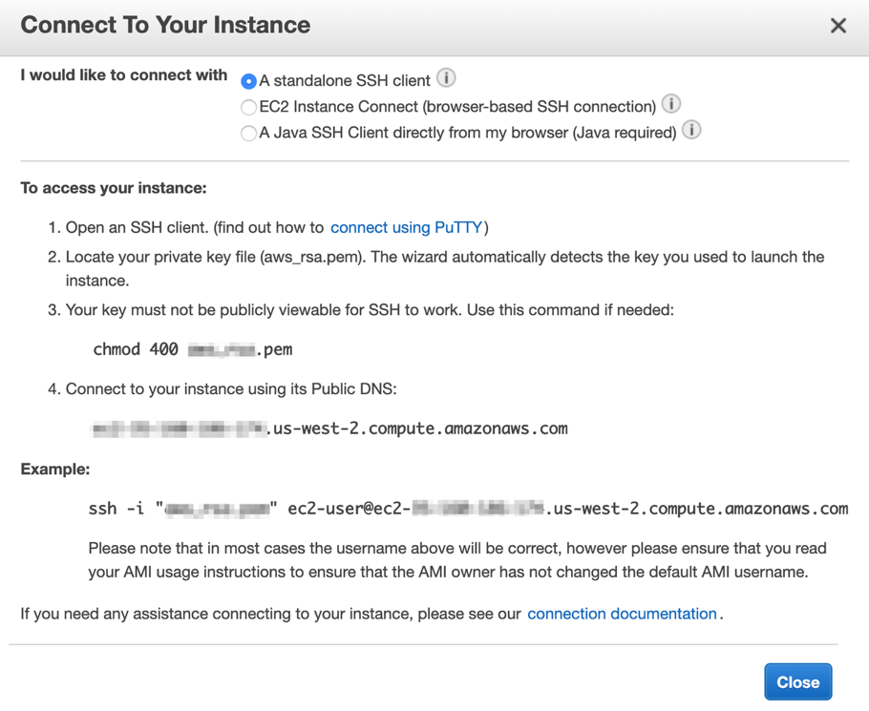869x711 pixels.
Task: Click the chmod 400 command text
Action: [191, 349]
